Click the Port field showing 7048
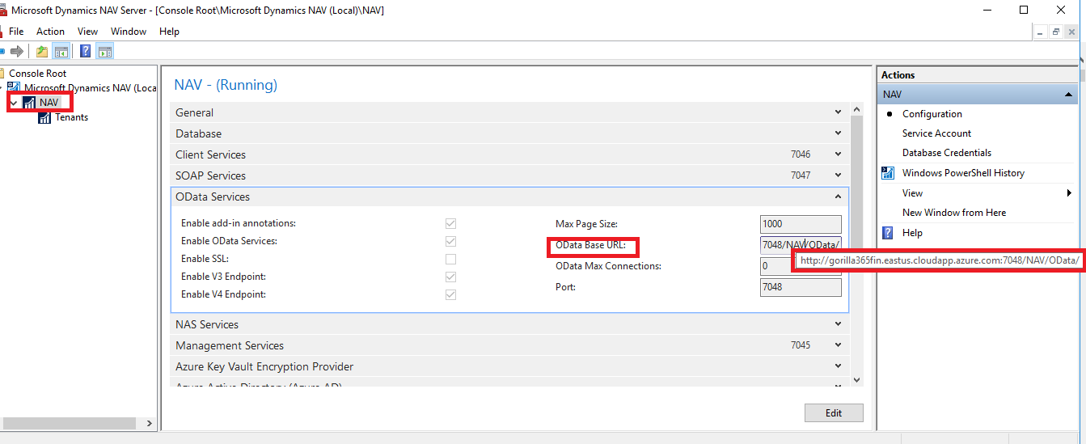The height and width of the screenshot is (444, 1086). [801, 287]
